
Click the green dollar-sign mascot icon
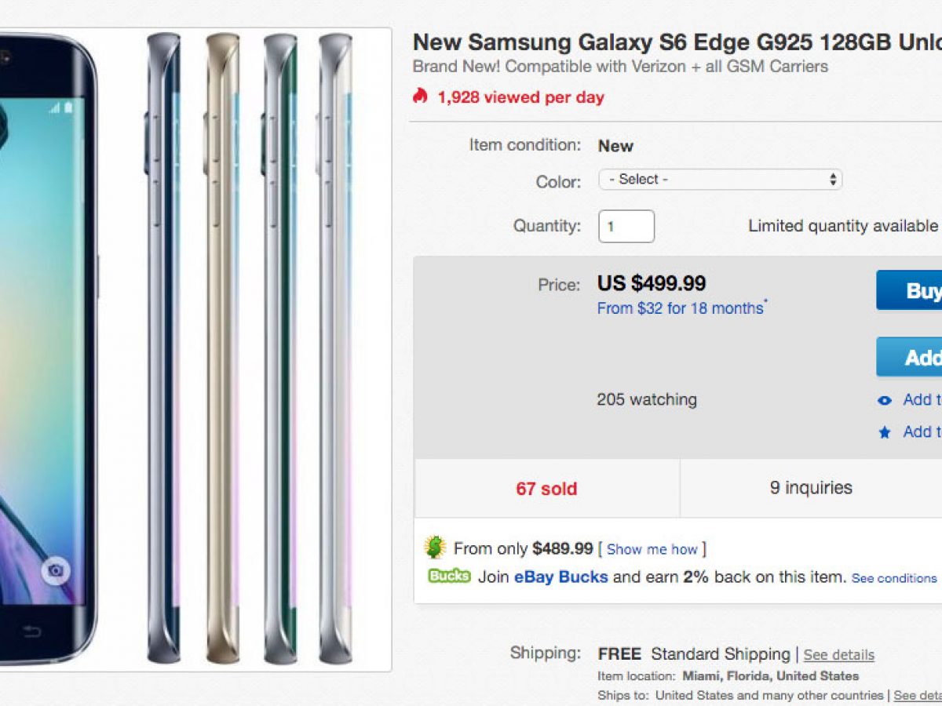435,548
